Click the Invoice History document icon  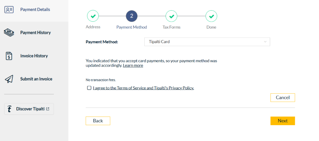[9, 56]
